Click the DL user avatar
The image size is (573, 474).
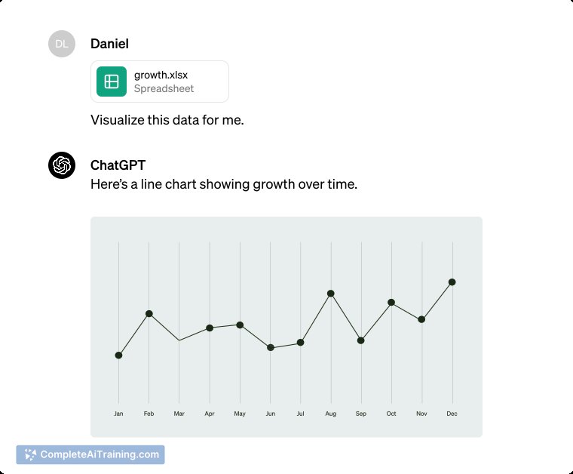coord(62,44)
